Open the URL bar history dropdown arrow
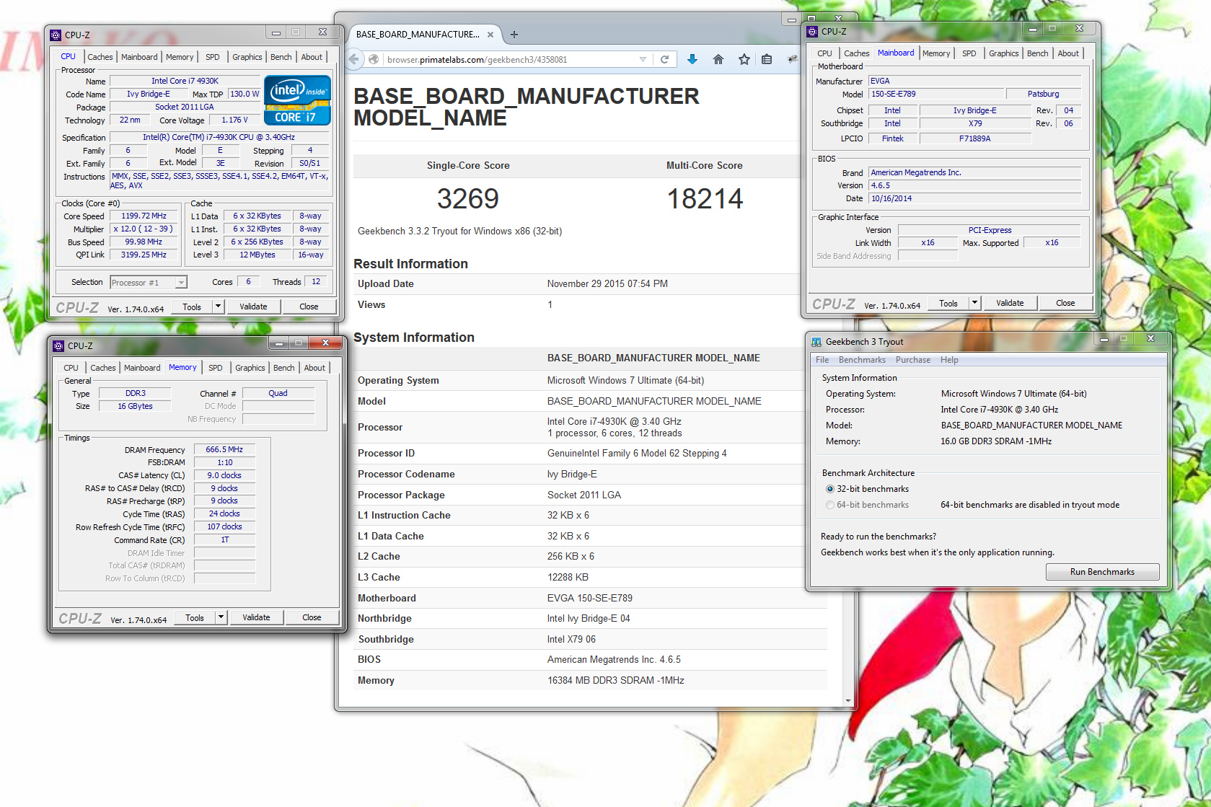This screenshot has height=807, width=1211. click(x=643, y=59)
